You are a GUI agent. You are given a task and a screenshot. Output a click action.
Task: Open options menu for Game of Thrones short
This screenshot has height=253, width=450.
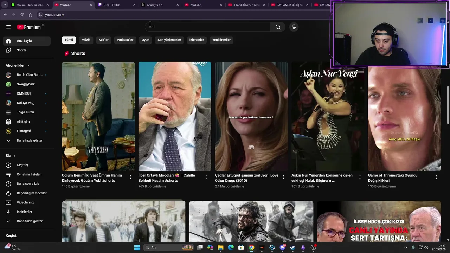point(436,177)
